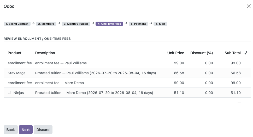Screen dimensions: 253x137
Task: Discard the enrollment wizard
Action: click(x=43, y=130)
